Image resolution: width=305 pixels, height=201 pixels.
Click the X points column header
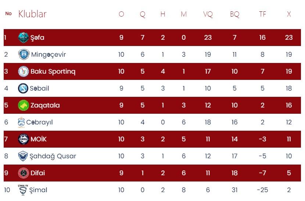pyautogui.click(x=289, y=14)
